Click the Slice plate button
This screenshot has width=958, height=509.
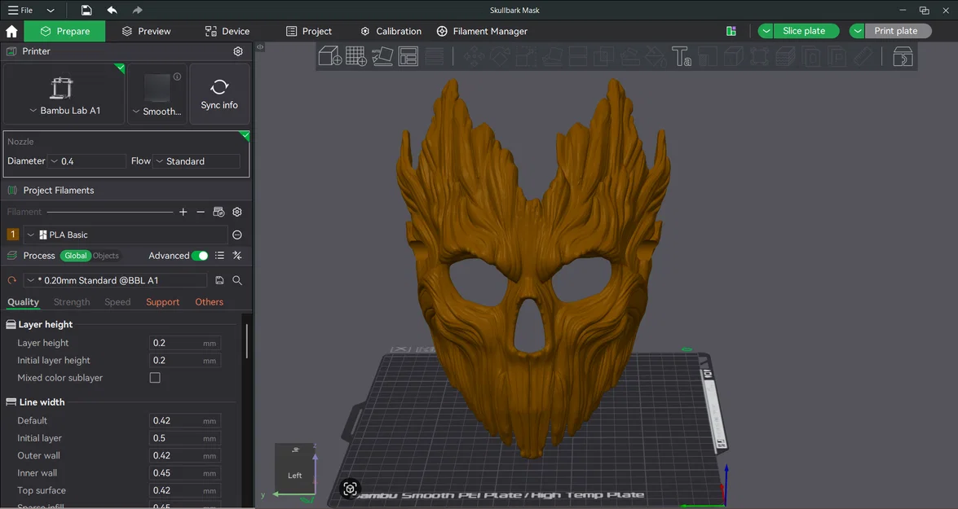pos(804,31)
